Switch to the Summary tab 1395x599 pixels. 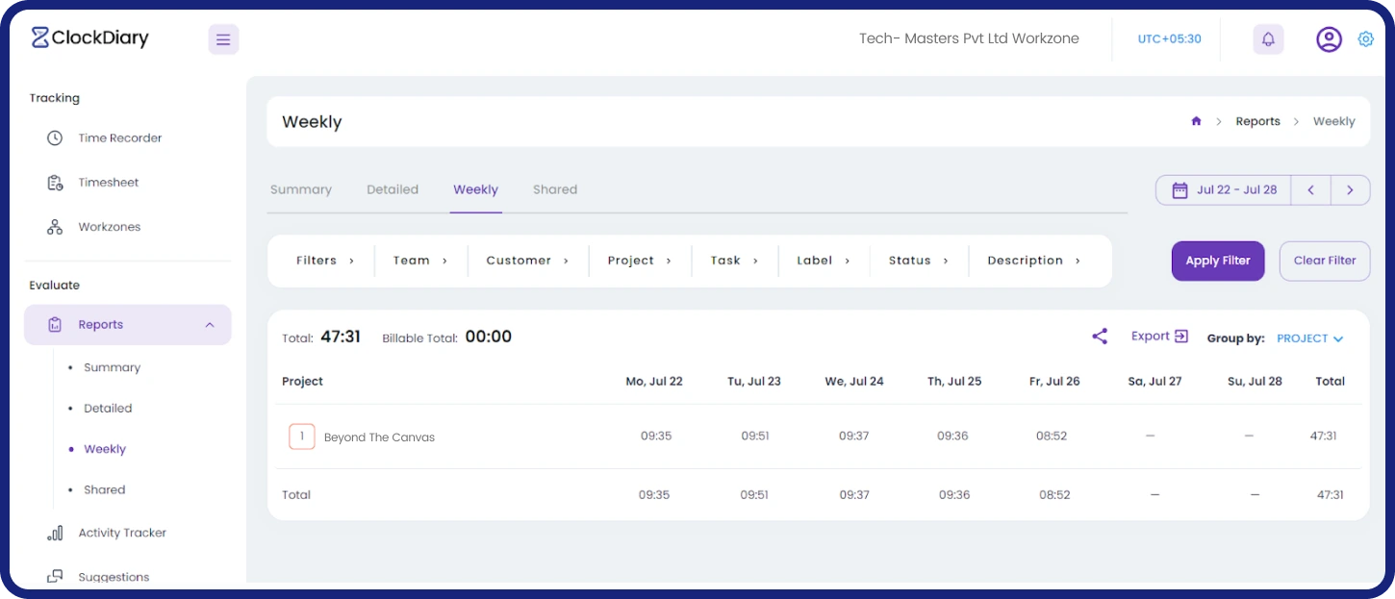[x=301, y=189]
